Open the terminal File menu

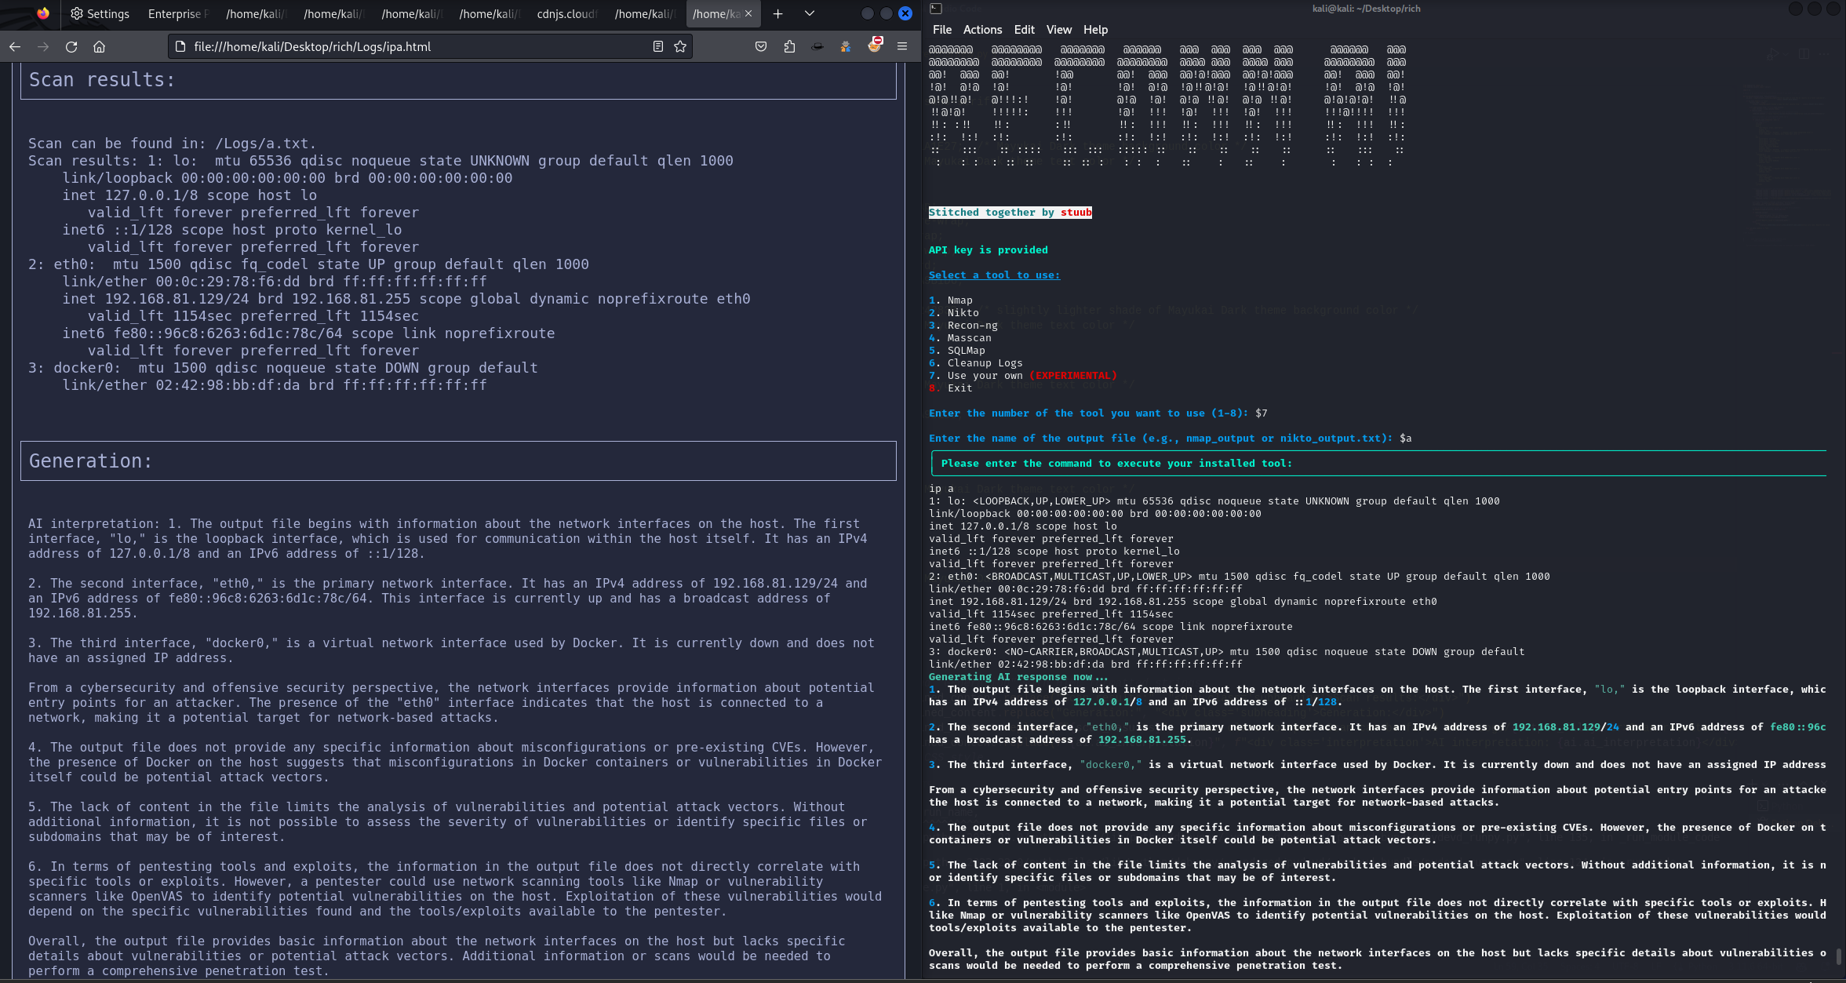click(941, 30)
